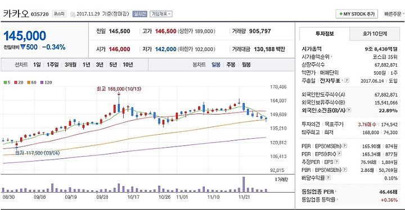This screenshot has width=405, height=210.
Task: Click the 전자투표 link
Action: [330, 80]
